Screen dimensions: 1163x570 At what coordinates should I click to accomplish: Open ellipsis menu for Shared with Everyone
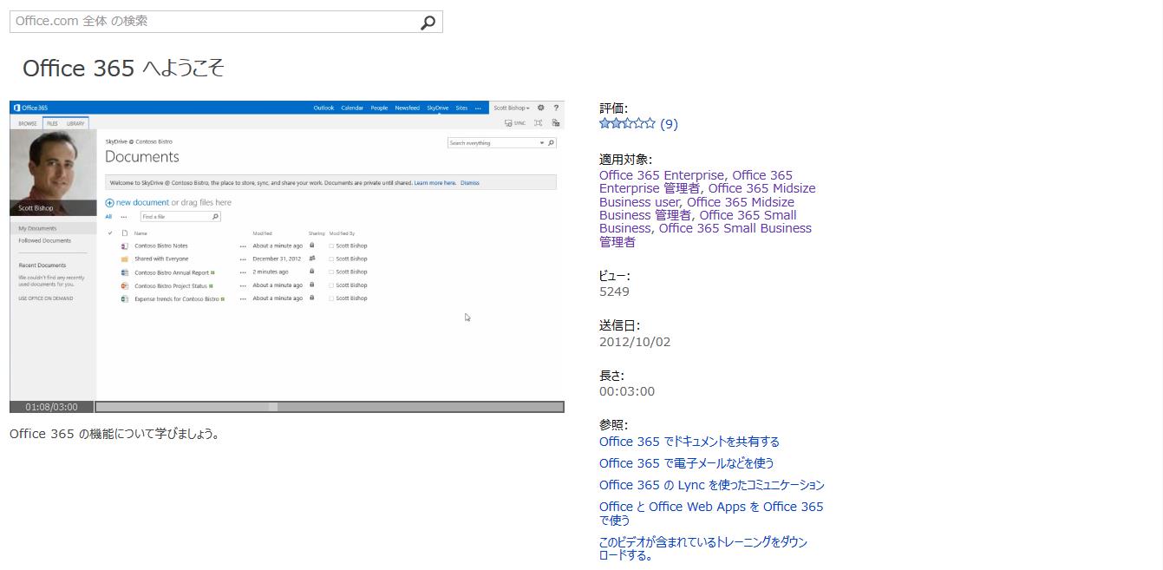pyautogui.click(x=243, y=259)
